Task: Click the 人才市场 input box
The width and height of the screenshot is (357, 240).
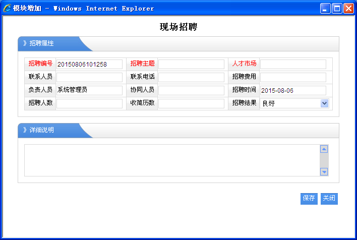Action: pyautogui.click(x=293, y=64)
